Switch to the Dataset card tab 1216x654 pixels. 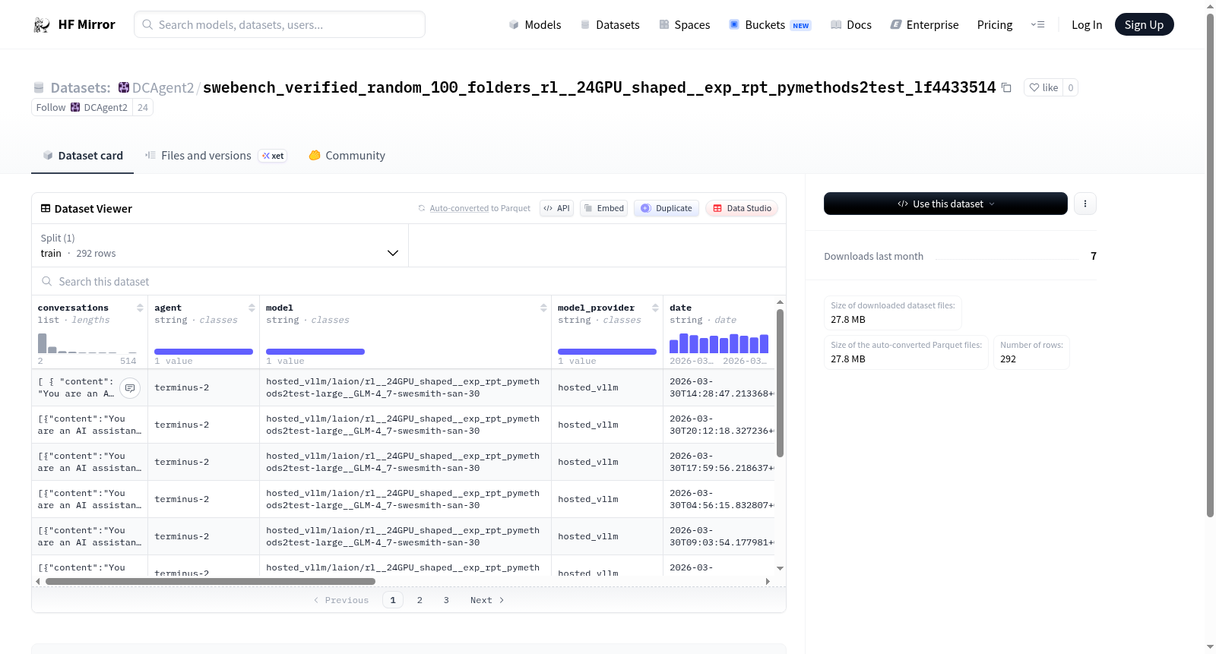click(83, 156)
